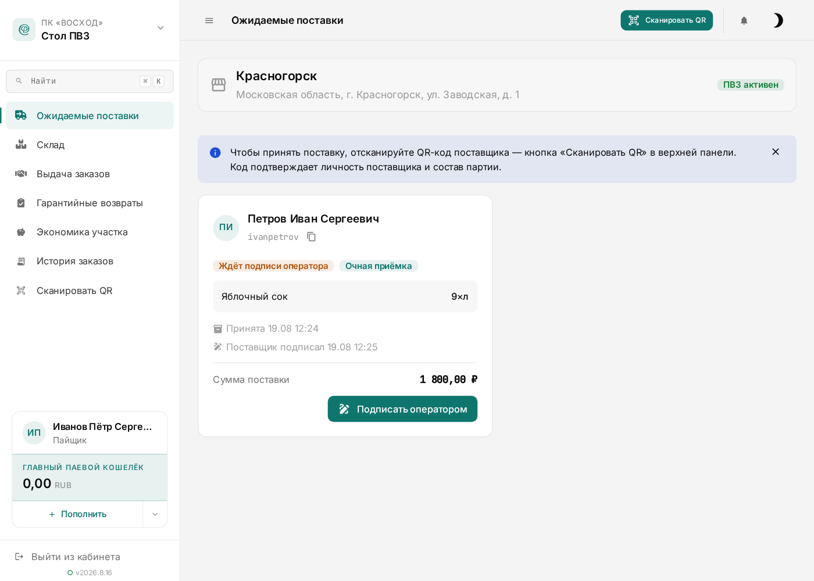Open the Иванов Пётр user profile name
Viewport: 814px width, 581px height.
(102, 426)
